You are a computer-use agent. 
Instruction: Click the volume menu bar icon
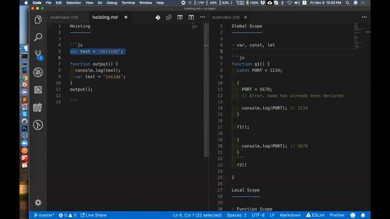coord(297,2)
